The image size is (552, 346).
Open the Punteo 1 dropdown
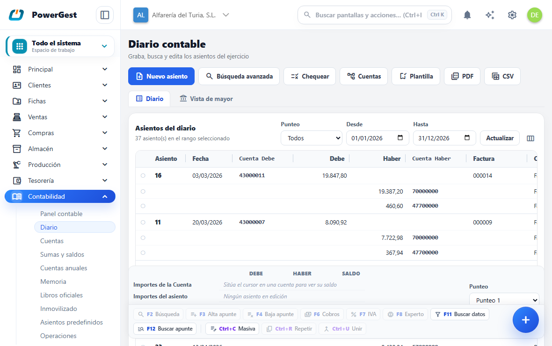click(504, 300)
